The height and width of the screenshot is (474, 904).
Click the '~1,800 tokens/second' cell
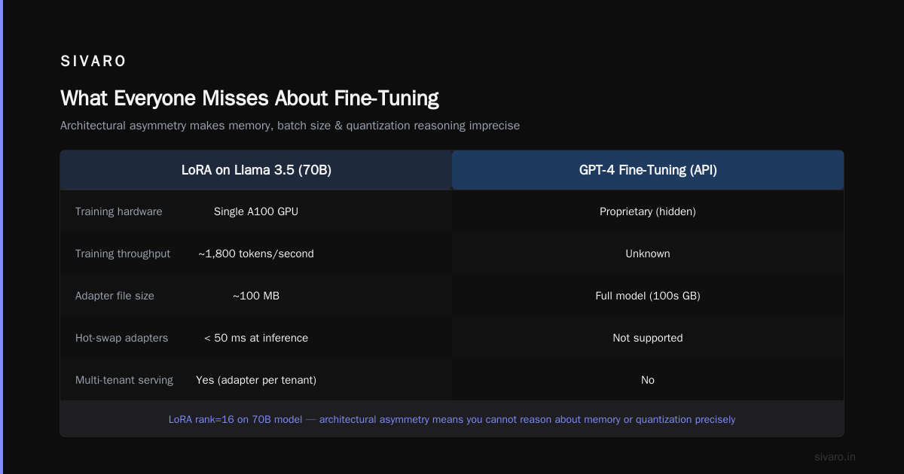tap(256, 254)
